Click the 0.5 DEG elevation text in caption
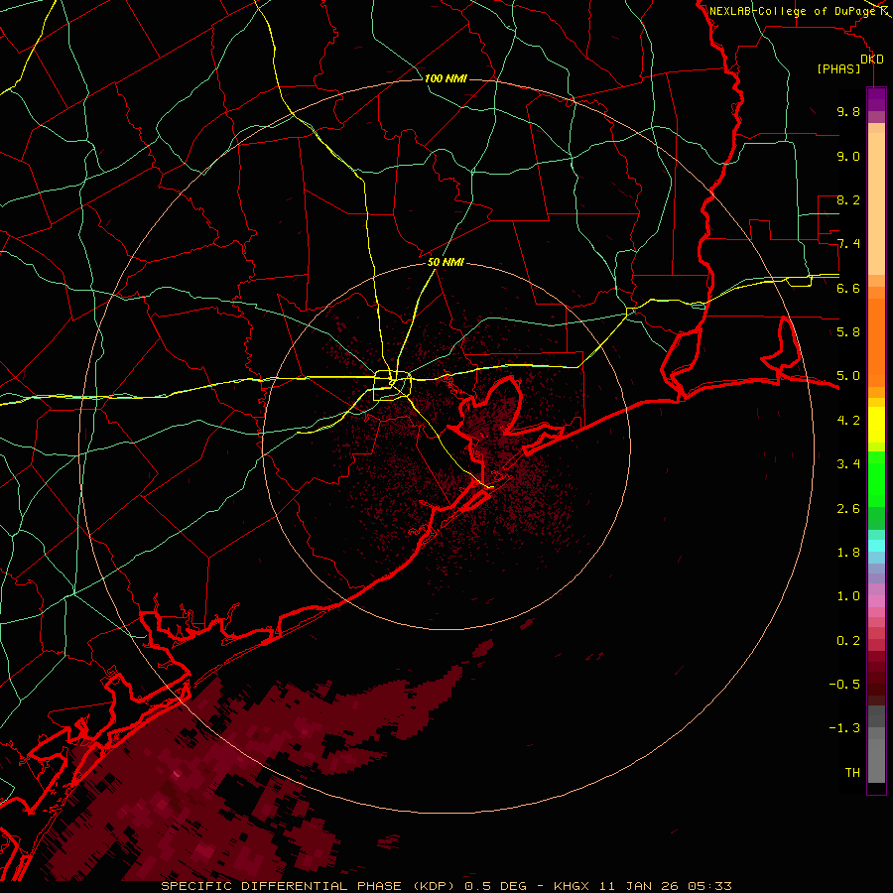The image size is (893, 893). pyautogui.click(x=494, y=886)
